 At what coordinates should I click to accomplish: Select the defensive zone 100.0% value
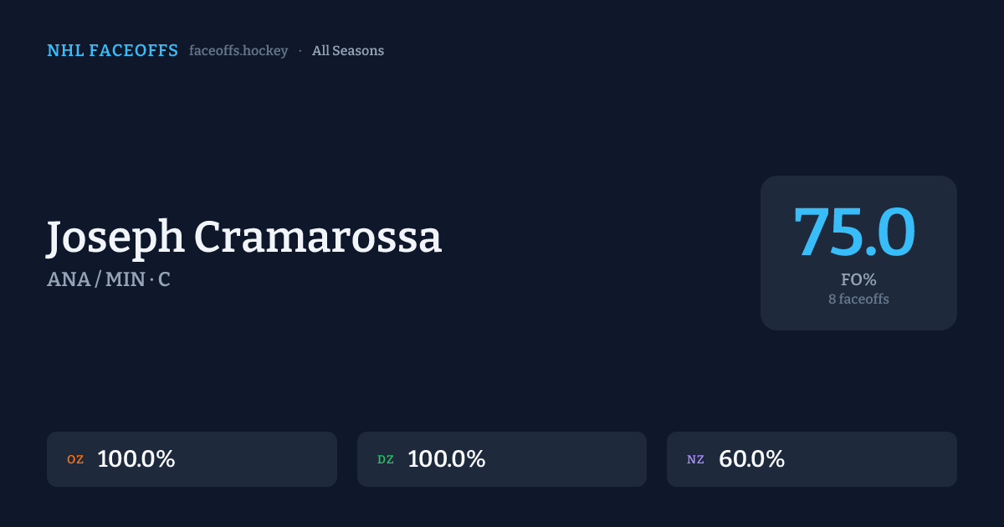pos(447,459)
